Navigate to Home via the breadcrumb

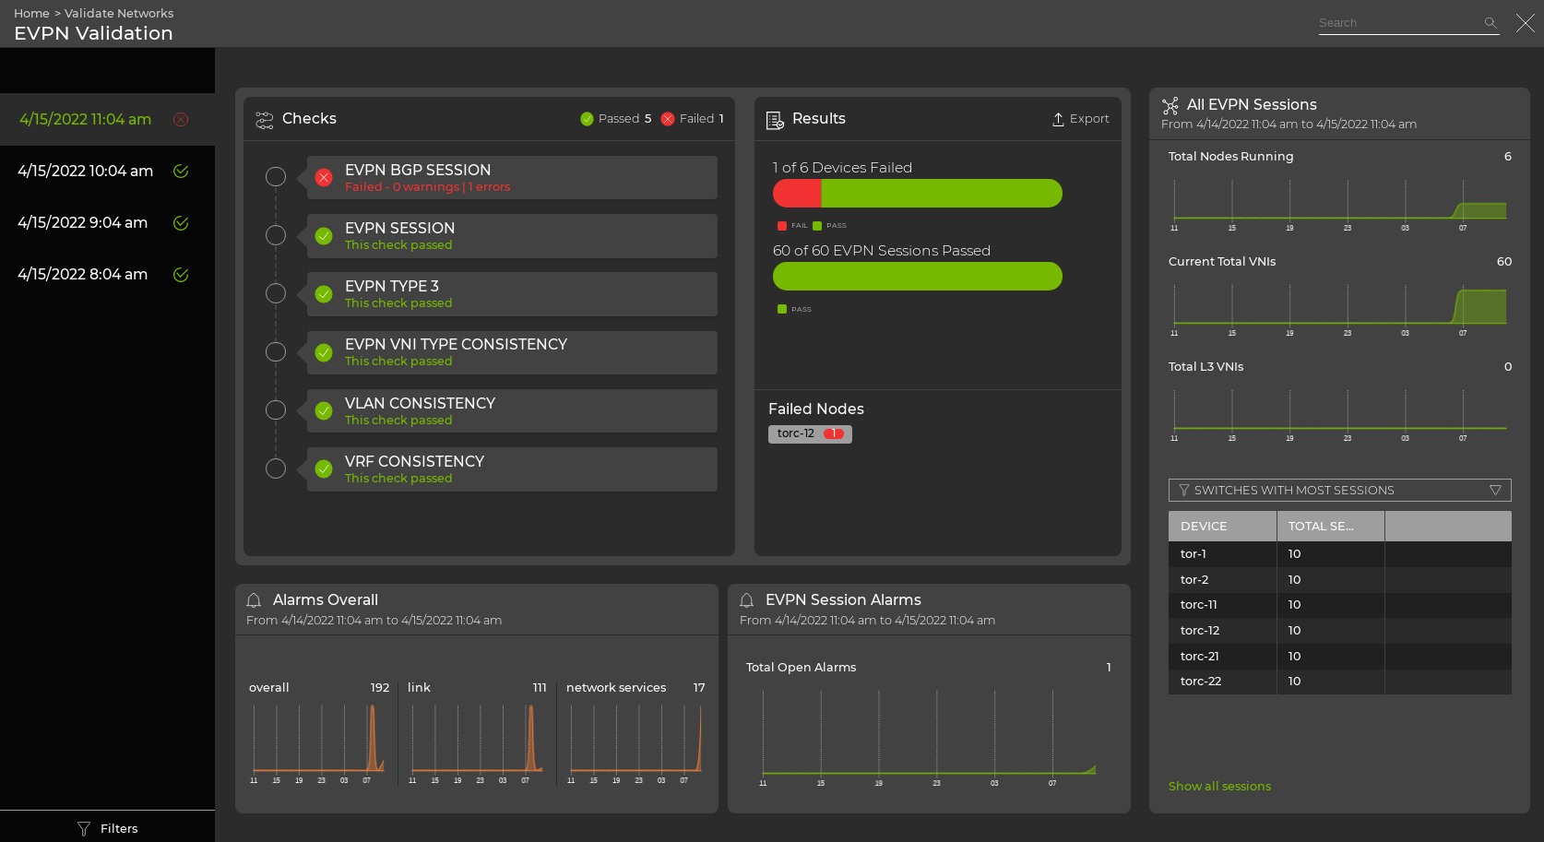point(30,13)
